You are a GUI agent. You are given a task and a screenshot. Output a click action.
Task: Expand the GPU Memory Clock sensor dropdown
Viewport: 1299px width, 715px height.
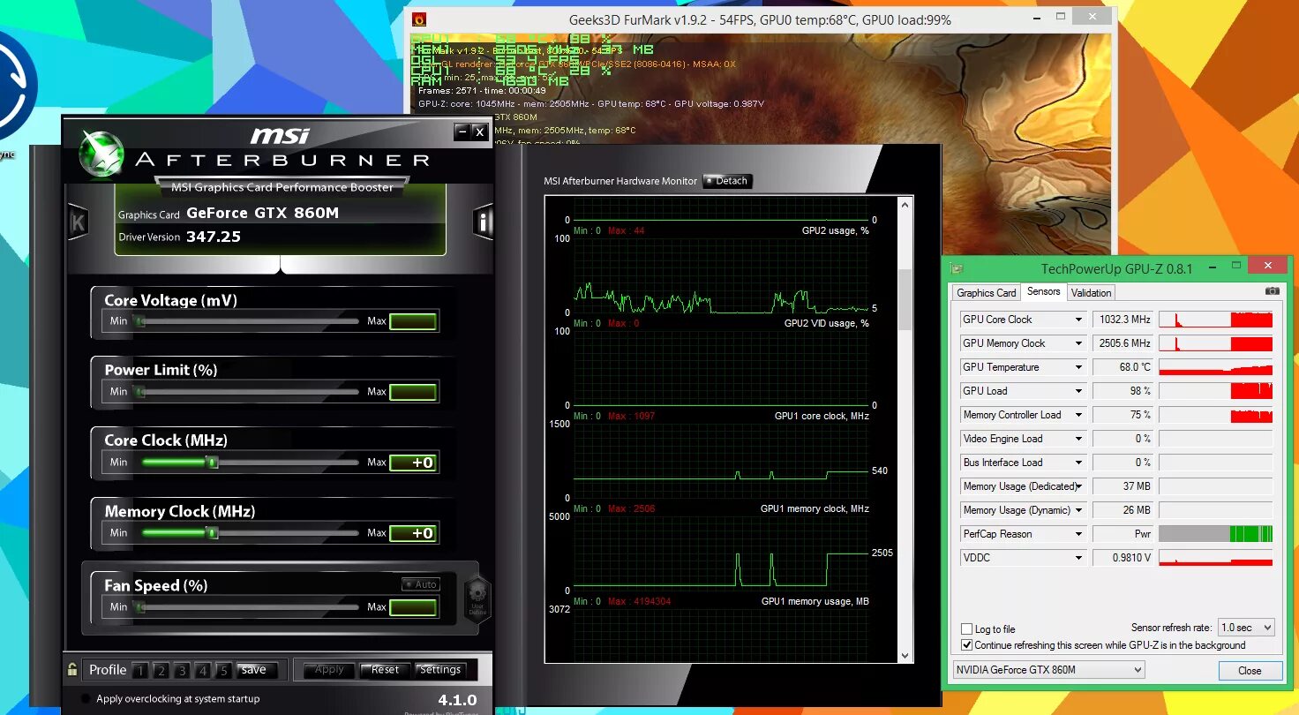[1077, 343]
